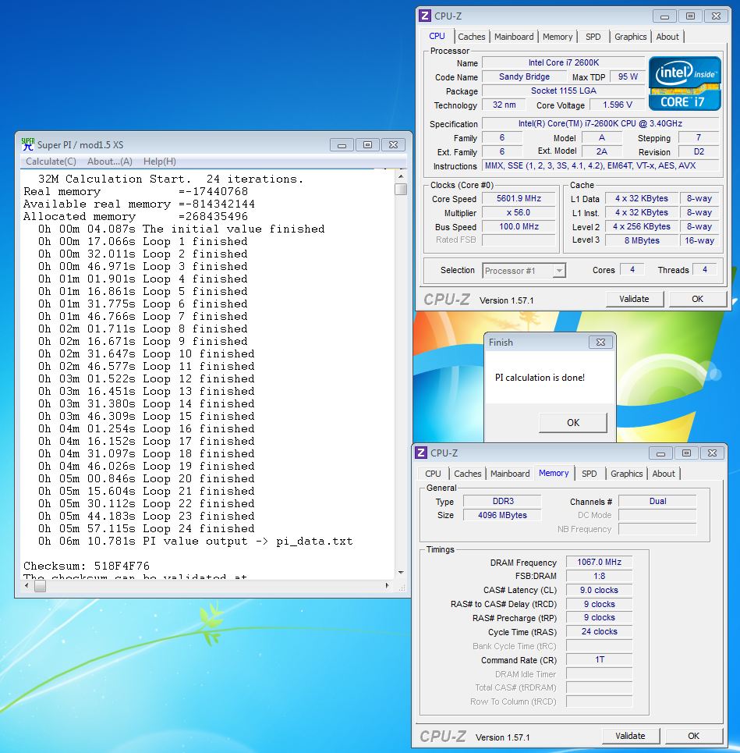Open Caches tab in lower CPU-Z window
This screenshot has height=753, width=740.
(x=467, y=474)
